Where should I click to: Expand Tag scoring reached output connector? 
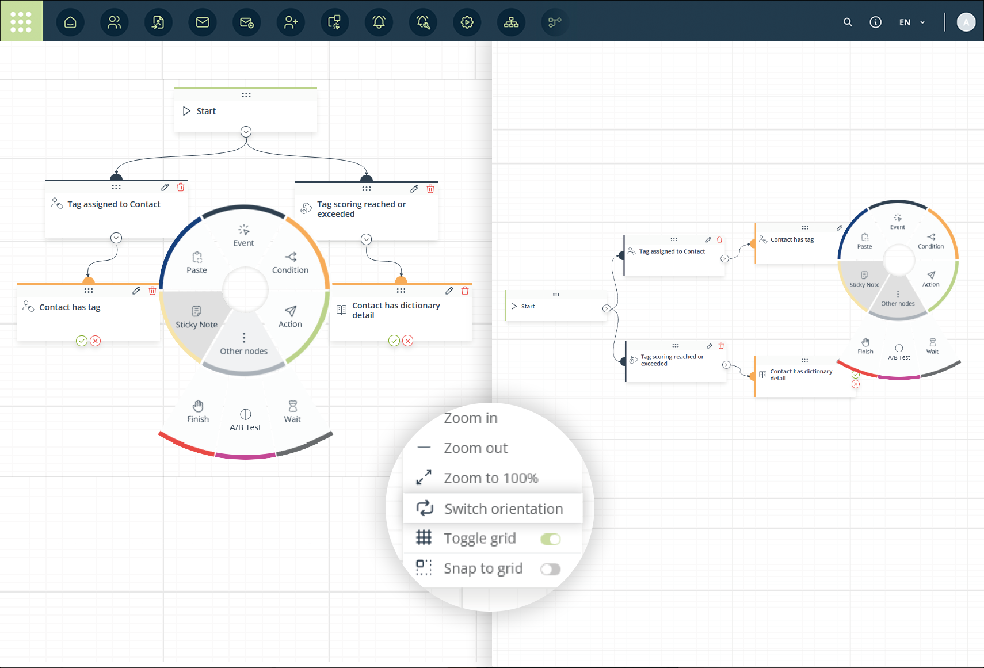pyautogui.click(x=367, y=239)
